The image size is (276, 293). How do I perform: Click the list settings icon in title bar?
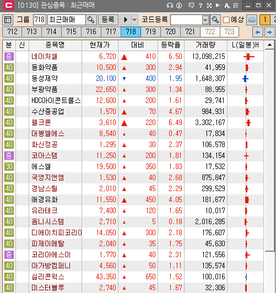pos(236,6)
